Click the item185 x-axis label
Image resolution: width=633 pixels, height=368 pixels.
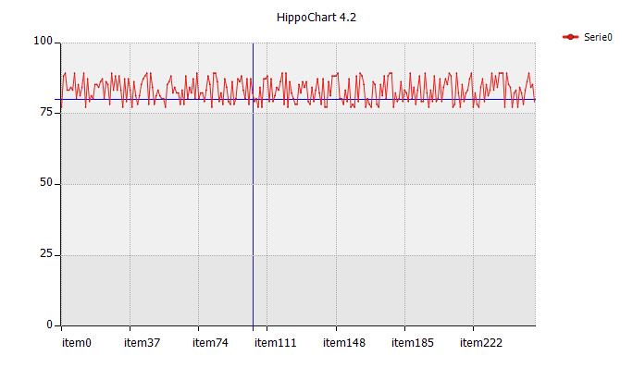[412, 343]
